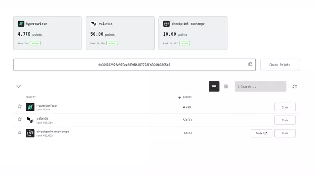Screen dimensions: 314x176
Task: Focus the Search field
Action: point(261,87)
